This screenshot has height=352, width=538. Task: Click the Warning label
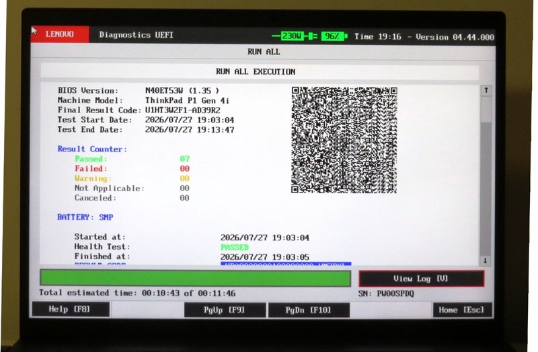tap(93, 178)
